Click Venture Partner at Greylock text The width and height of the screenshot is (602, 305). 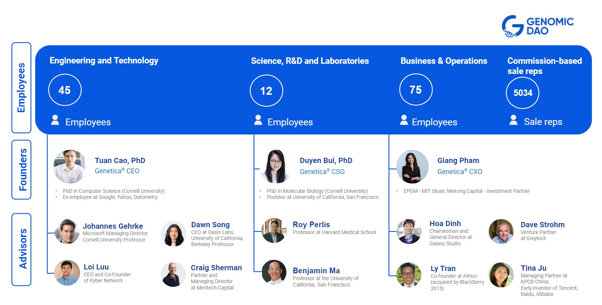(539, 235)
